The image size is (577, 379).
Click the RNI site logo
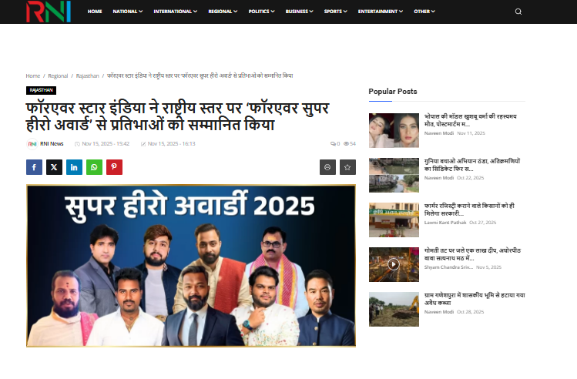[48, 12]
